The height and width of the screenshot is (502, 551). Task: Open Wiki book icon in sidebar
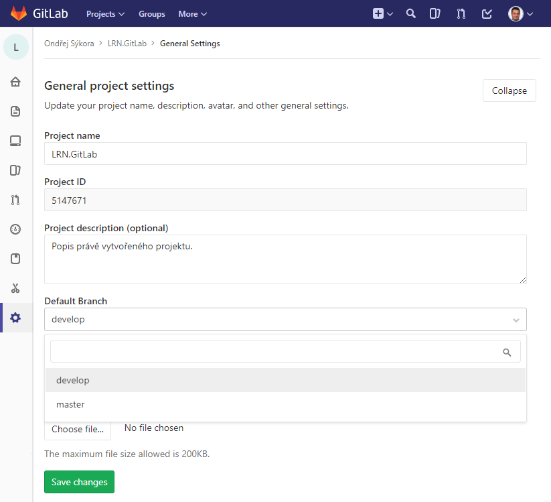[x=15, y=259]
